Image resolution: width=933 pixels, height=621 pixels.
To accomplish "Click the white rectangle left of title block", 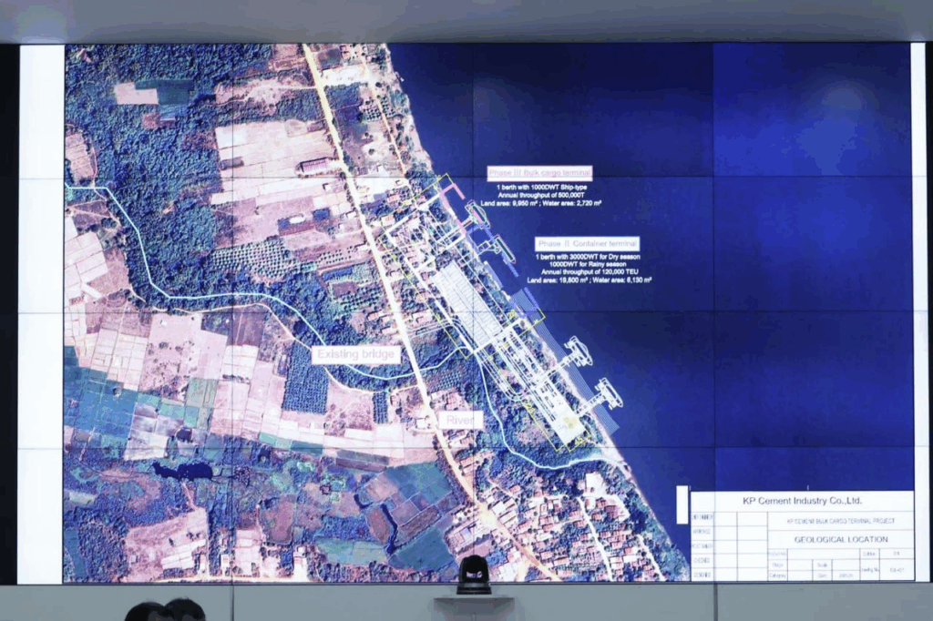I will pyautogui.click(x=682, y=504).
